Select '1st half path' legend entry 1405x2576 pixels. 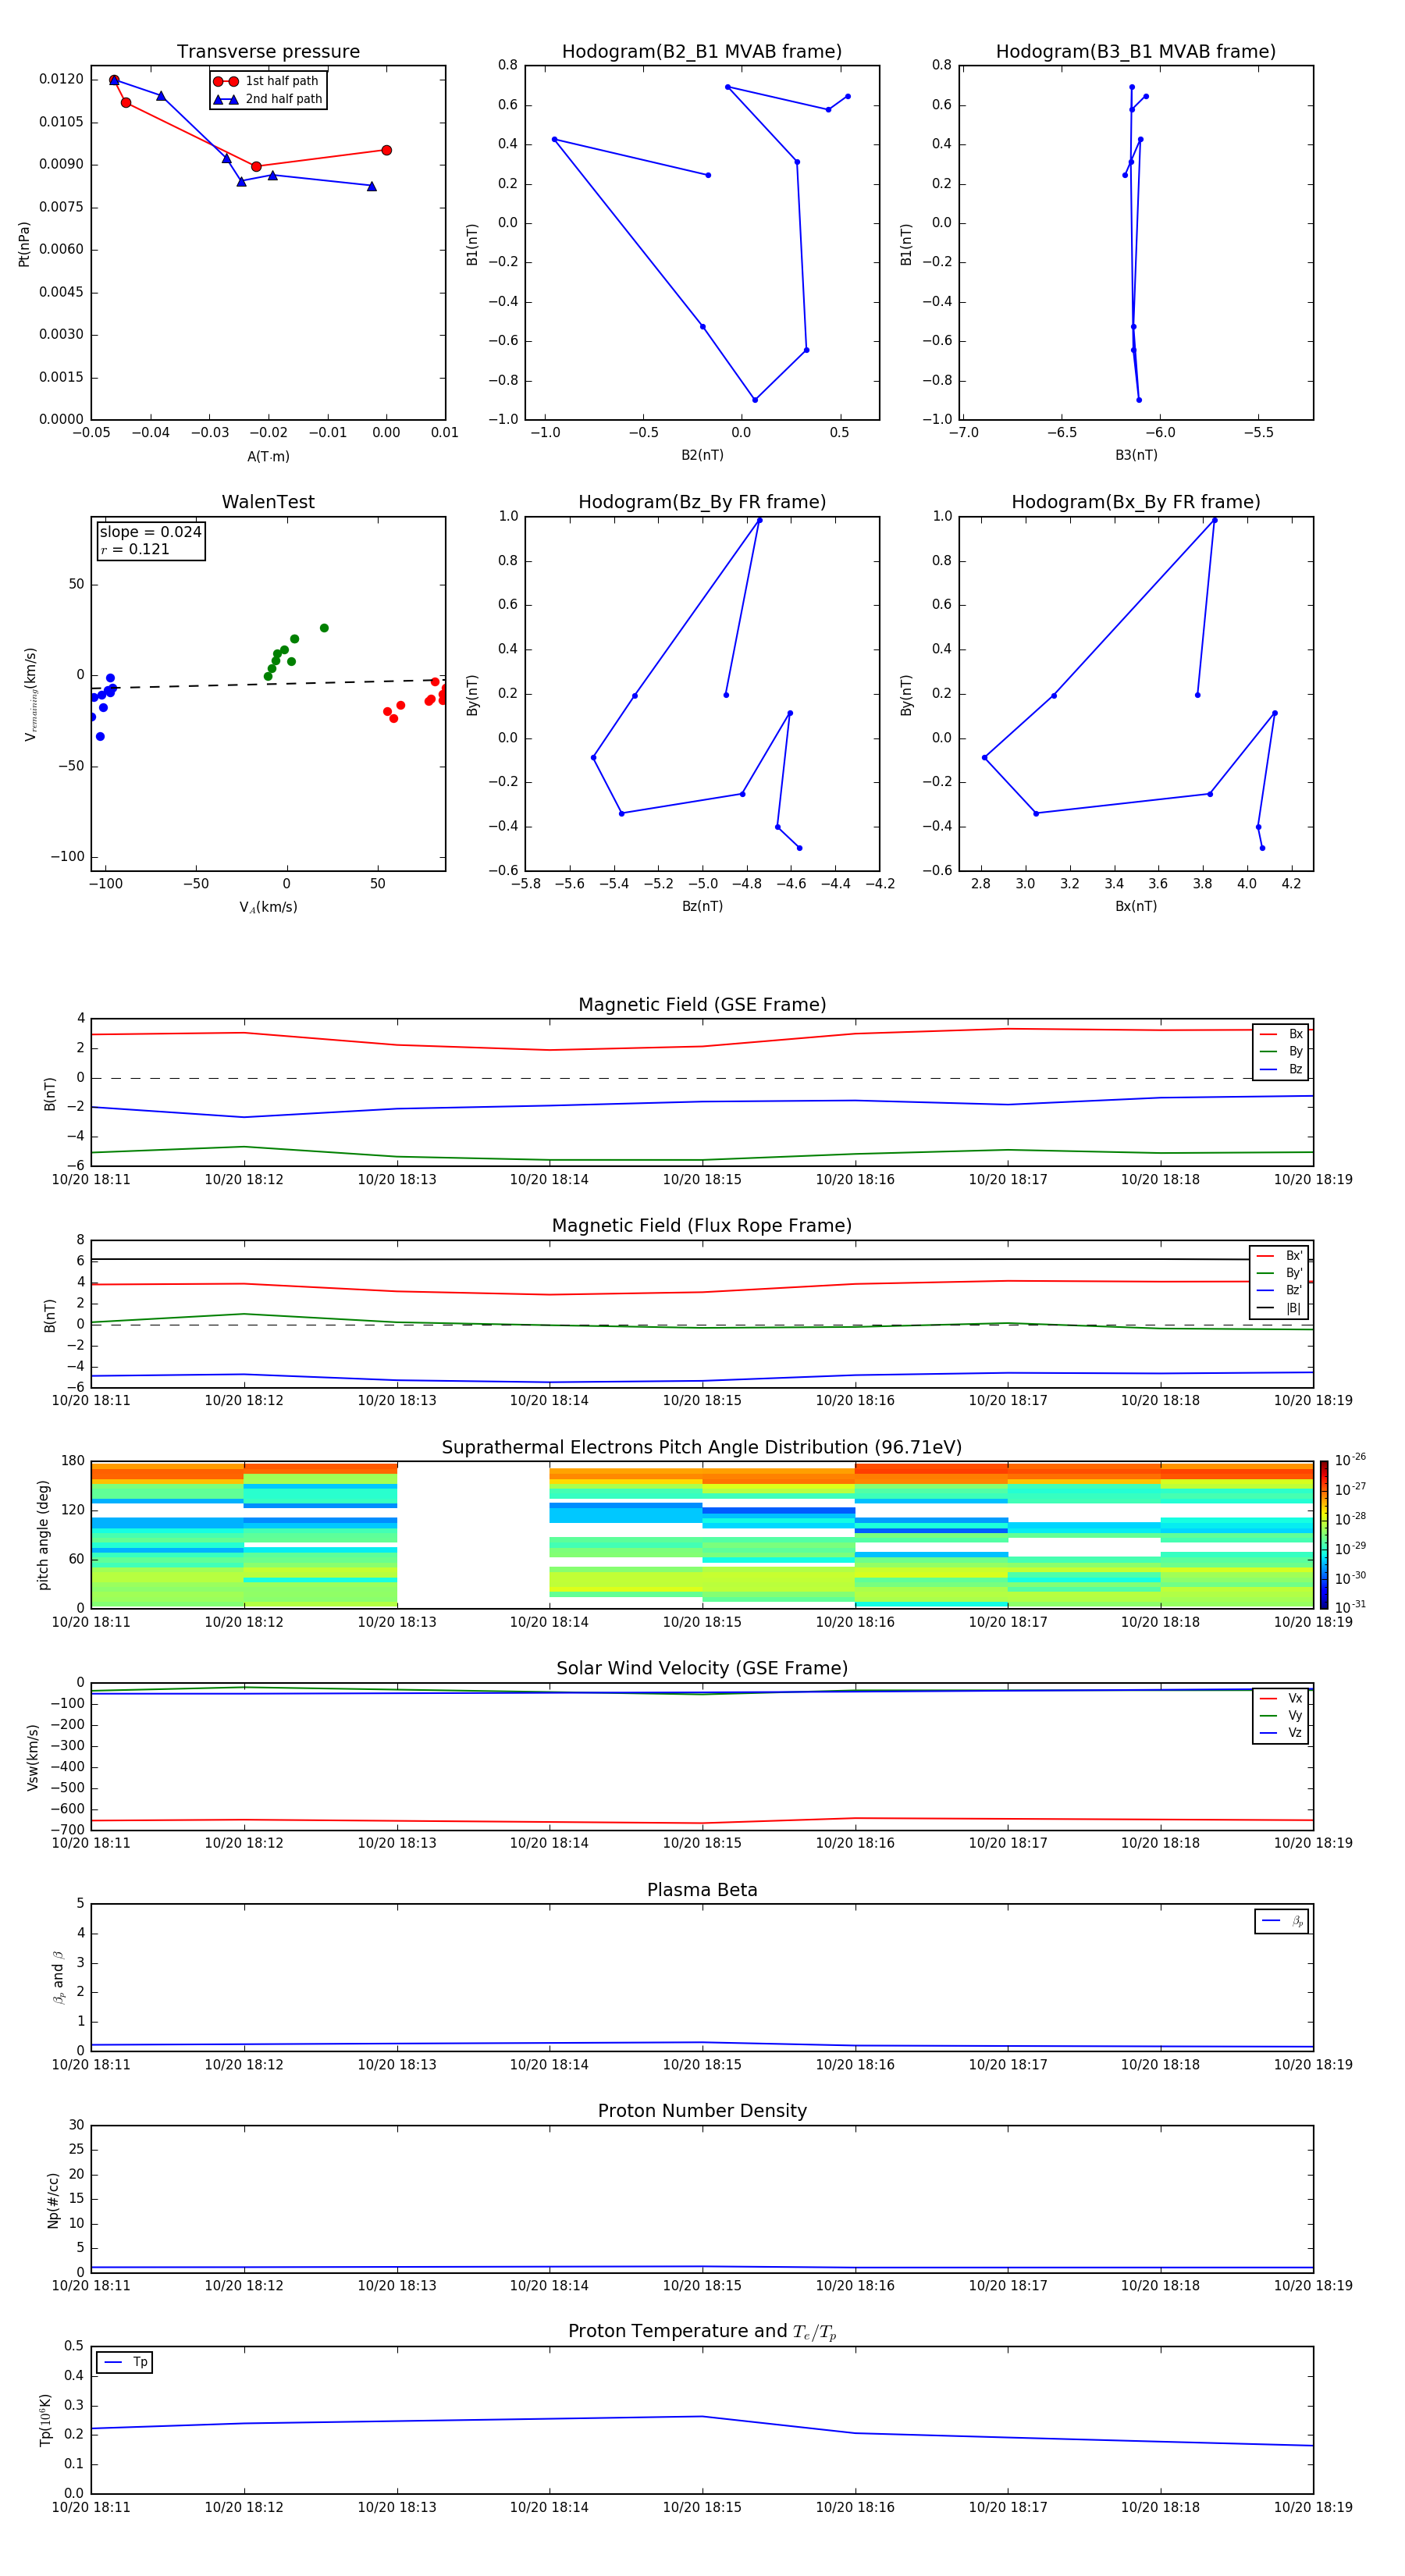[x=267, y=81]
